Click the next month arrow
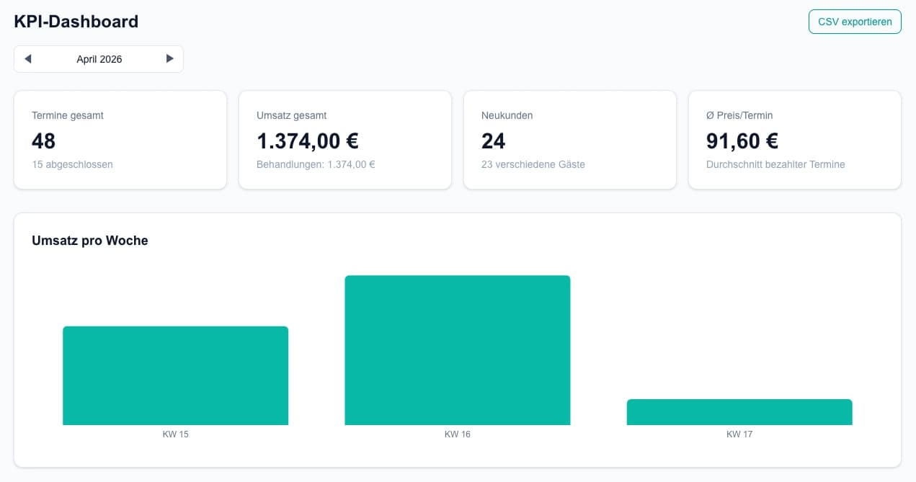This screenshot has width=916, height=482. 169,58
